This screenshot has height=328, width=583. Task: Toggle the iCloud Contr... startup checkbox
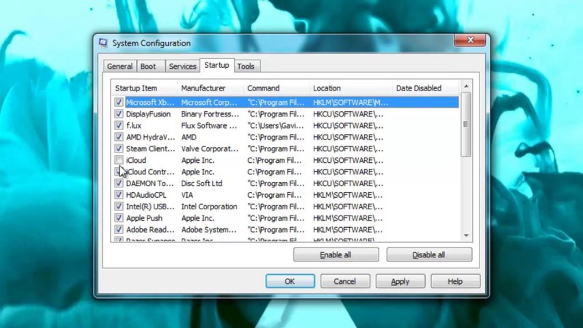[x=119, y=172]
